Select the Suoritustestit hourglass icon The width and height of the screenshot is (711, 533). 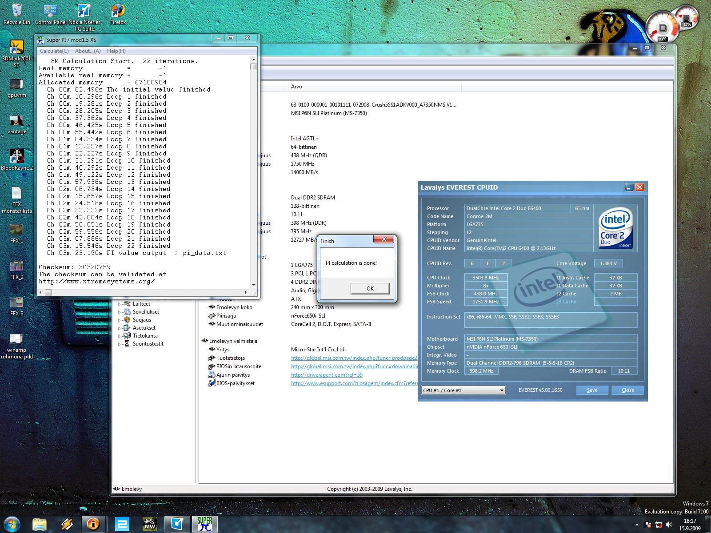[x=127, y=344]
